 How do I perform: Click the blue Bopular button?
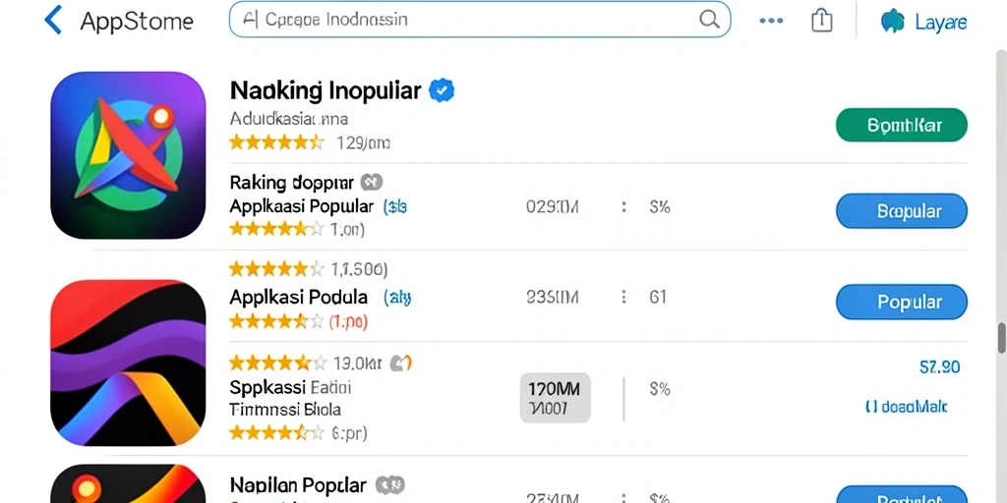click(x=901, y=211)
